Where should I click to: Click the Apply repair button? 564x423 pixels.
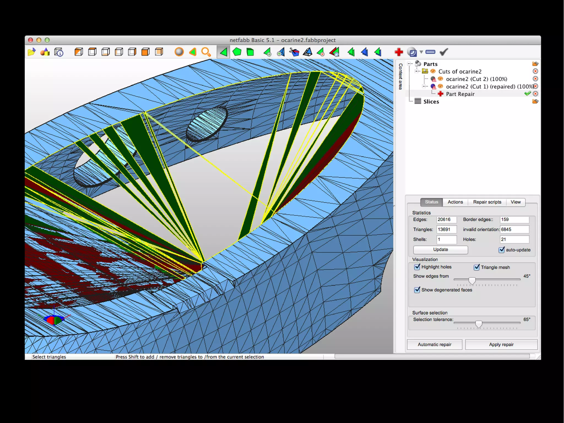[x=501, y=344]
